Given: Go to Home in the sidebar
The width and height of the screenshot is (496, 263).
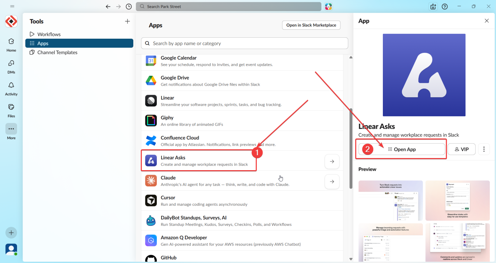Looking at the screenshot, I should click(11, 45).
